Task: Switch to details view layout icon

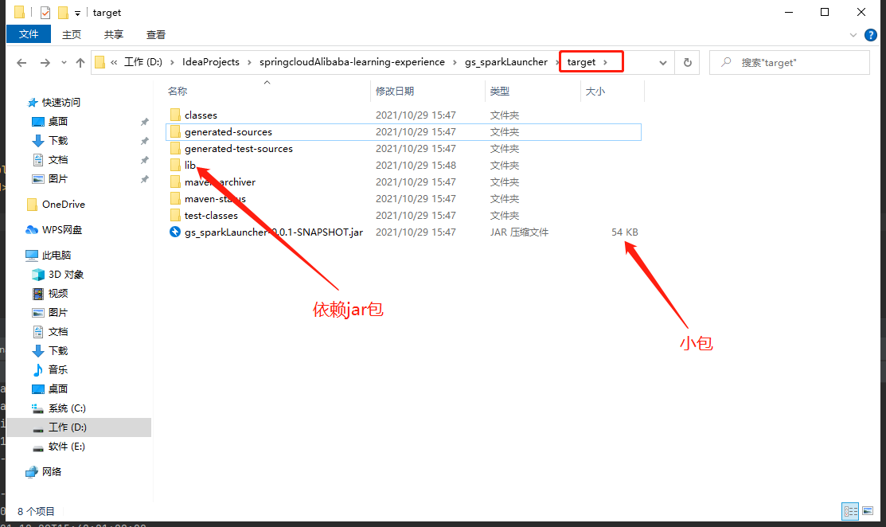Action: 850,511
